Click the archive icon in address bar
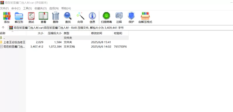The height and width of the screenshot is (112, 233). (x=11, y=28)
